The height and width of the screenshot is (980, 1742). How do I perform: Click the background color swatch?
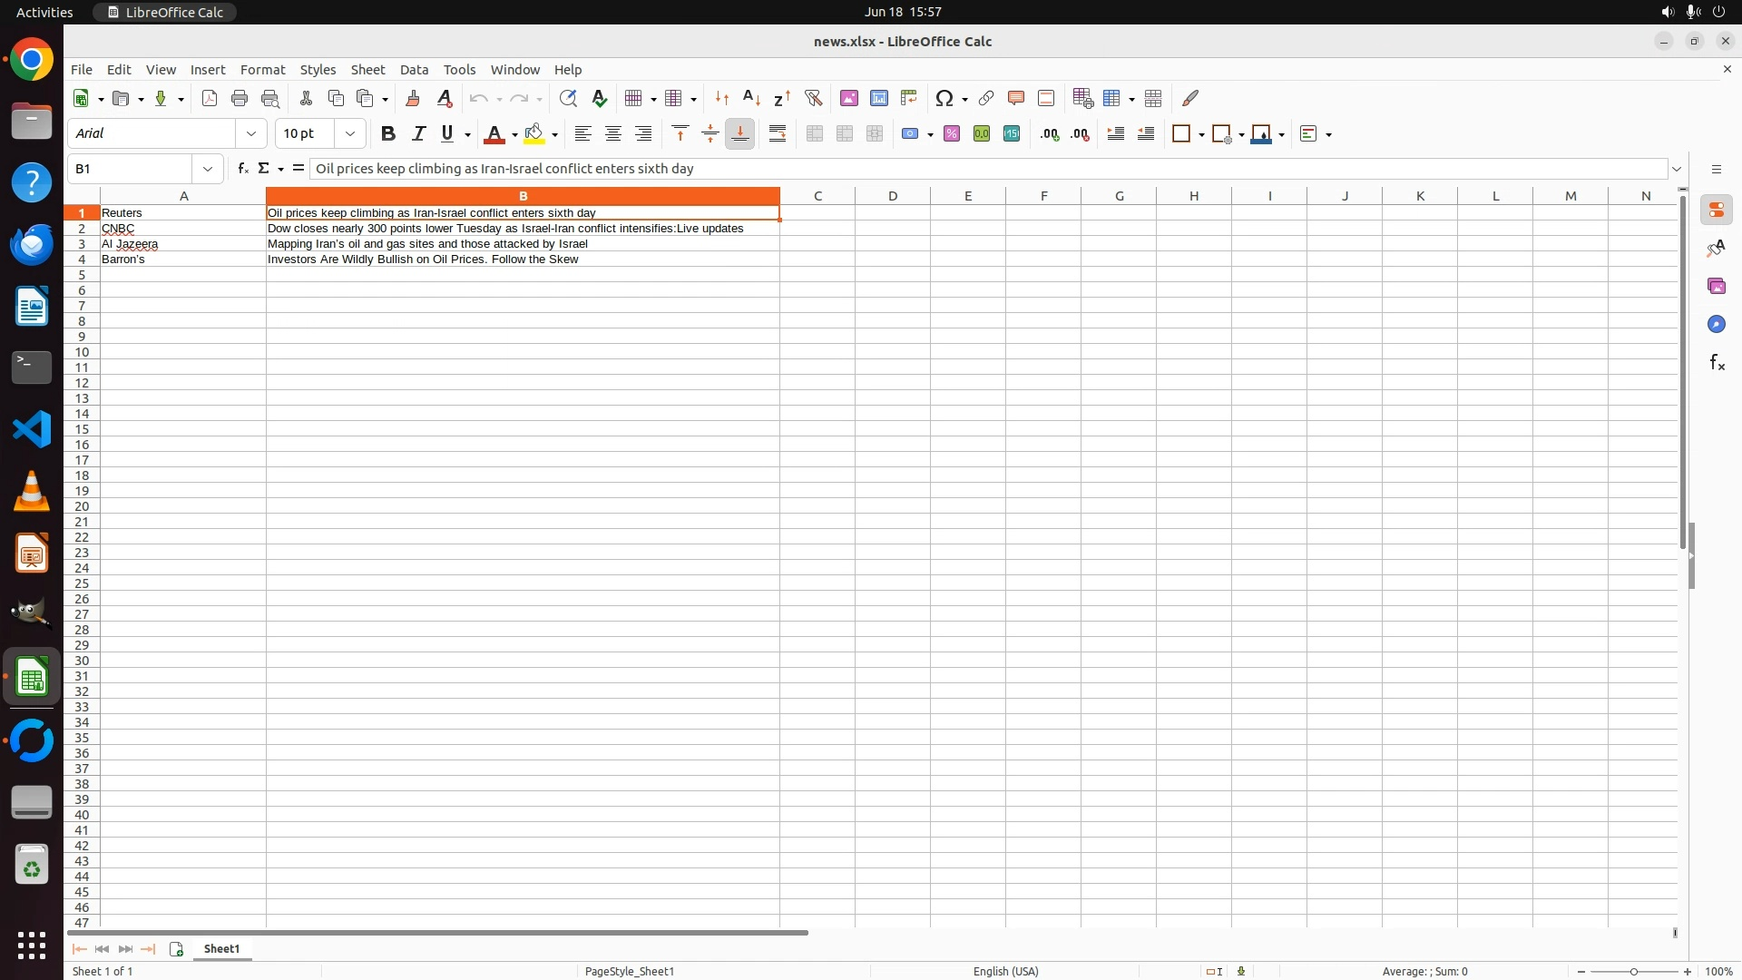tap(534, 133)
